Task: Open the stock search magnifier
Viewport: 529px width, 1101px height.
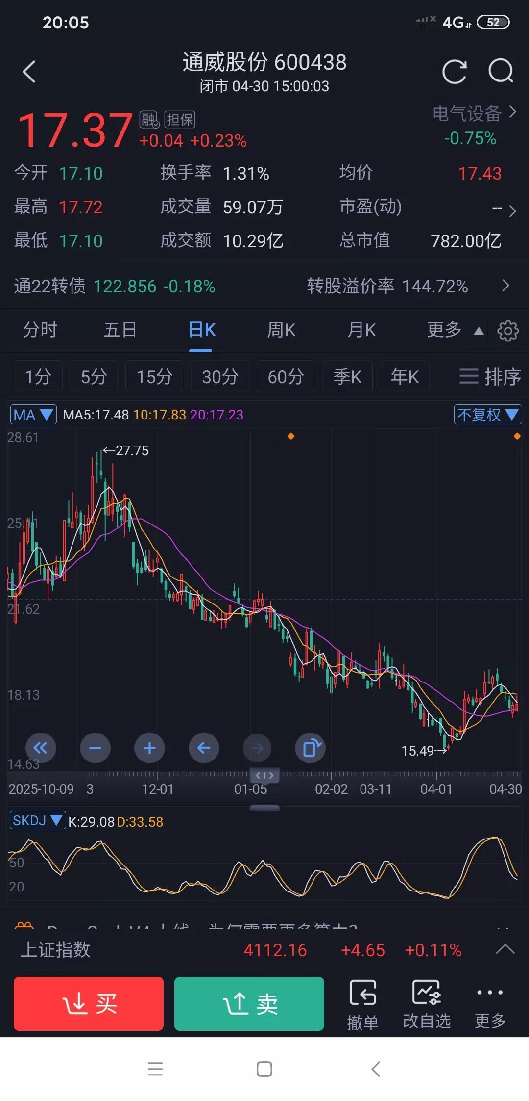Action: [x=501, y=72]
